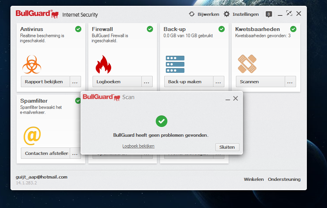Click the Kwetsbaarheden bandage icon
Screen dimensions: 327x208
click(247, 64)
